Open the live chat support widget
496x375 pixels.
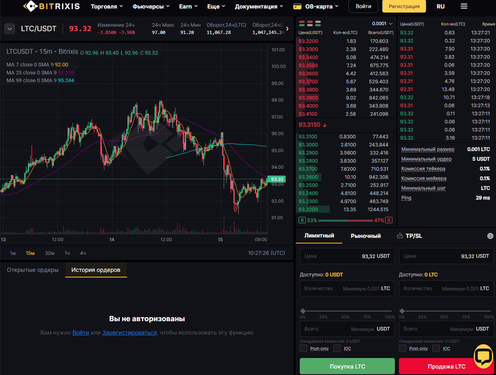[x=483, y=356]
